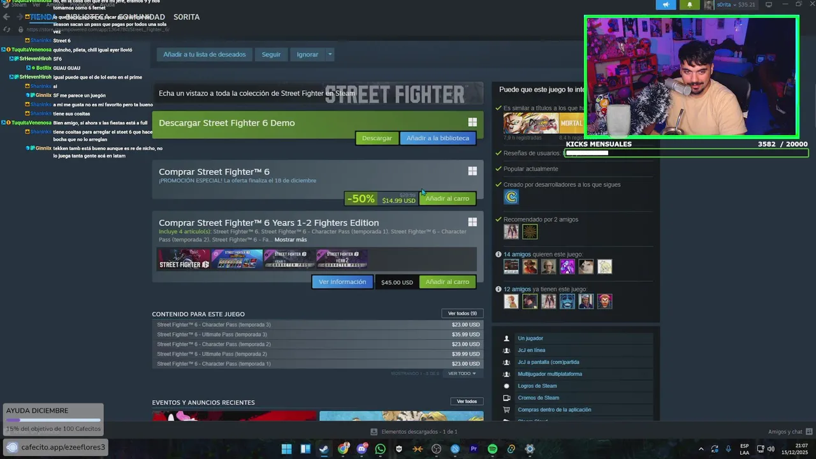Open Character Pass (temporada 2) DLC row
The image size is (816, 459).
pyautogui.click(x=318, y=344)
